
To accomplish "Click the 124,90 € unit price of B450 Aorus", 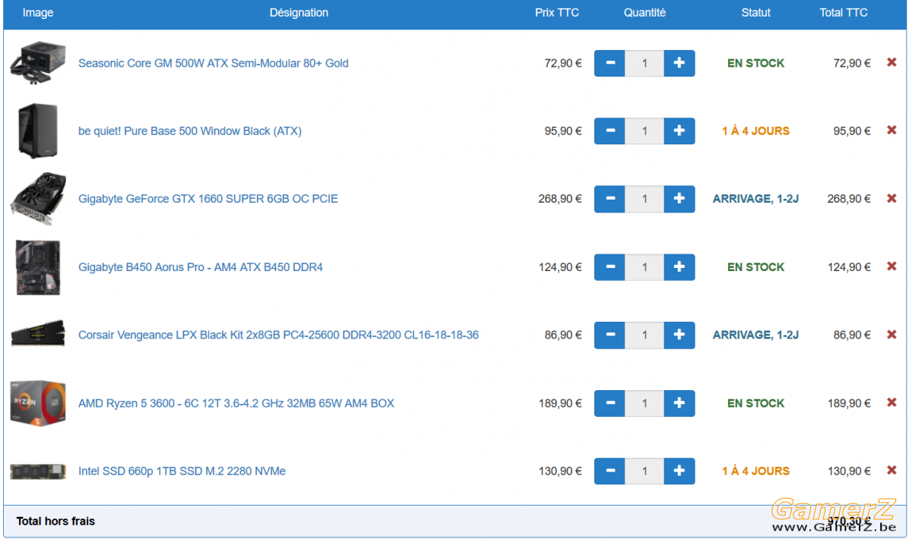I will click(x=560, y=267).
